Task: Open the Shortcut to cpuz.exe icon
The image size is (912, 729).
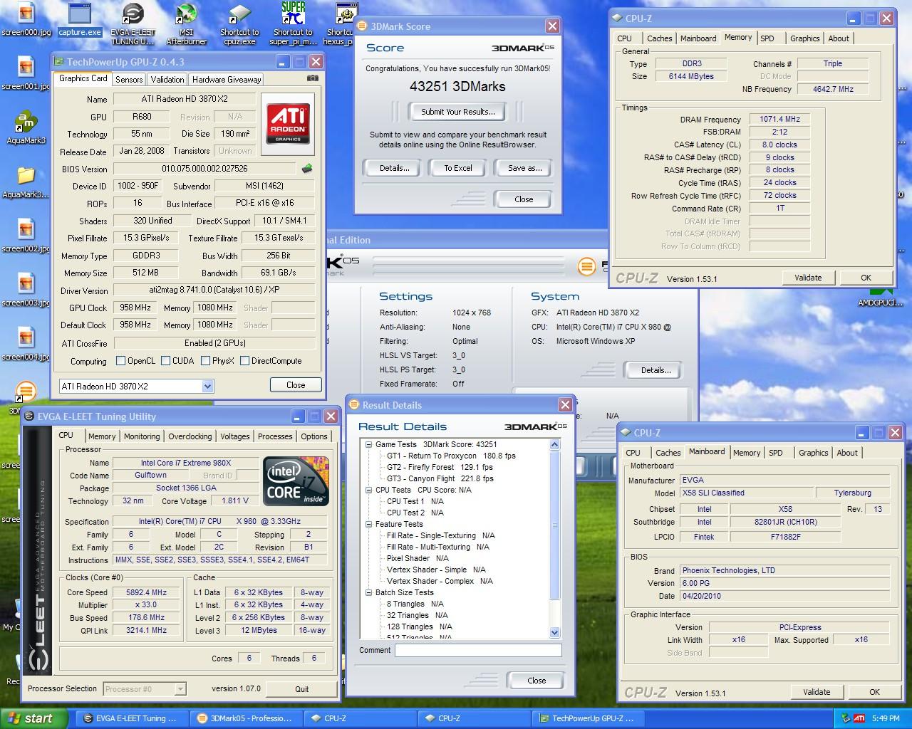Action: coord(239,23)
